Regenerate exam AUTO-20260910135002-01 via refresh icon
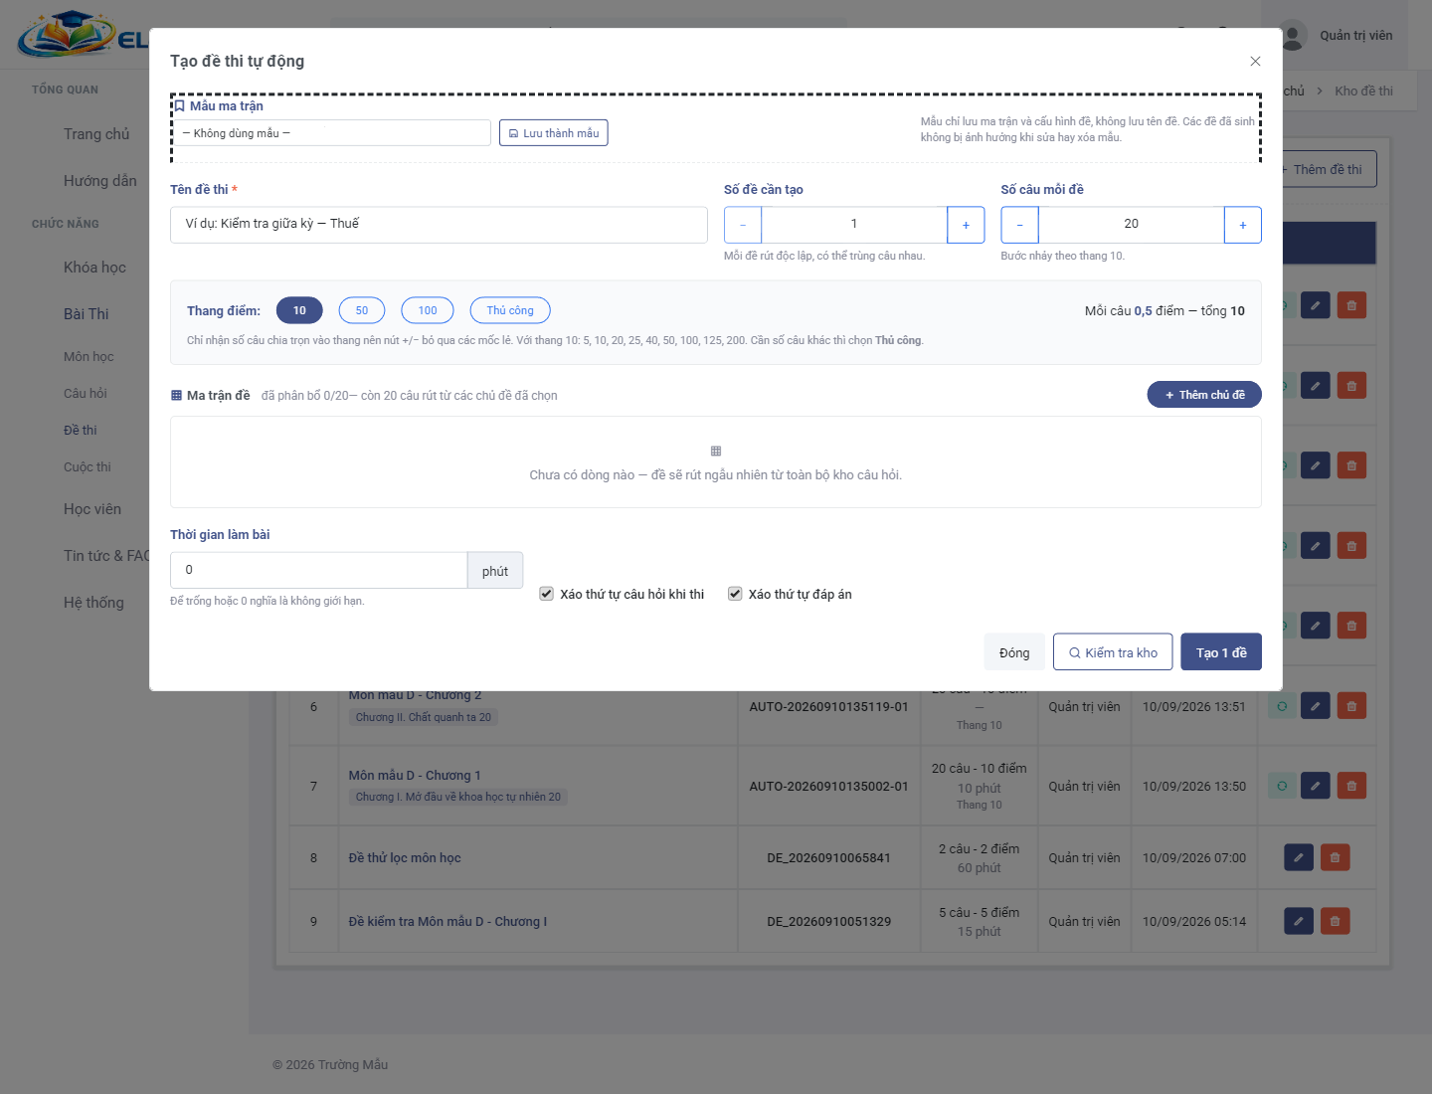The image size is (1432, 1094). pyautogui.click(x=1282, y=786)
